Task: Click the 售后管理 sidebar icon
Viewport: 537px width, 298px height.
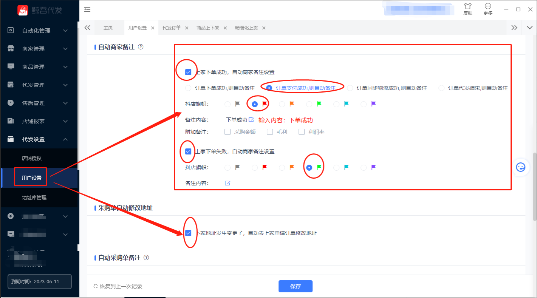Action: coord(11,103)
